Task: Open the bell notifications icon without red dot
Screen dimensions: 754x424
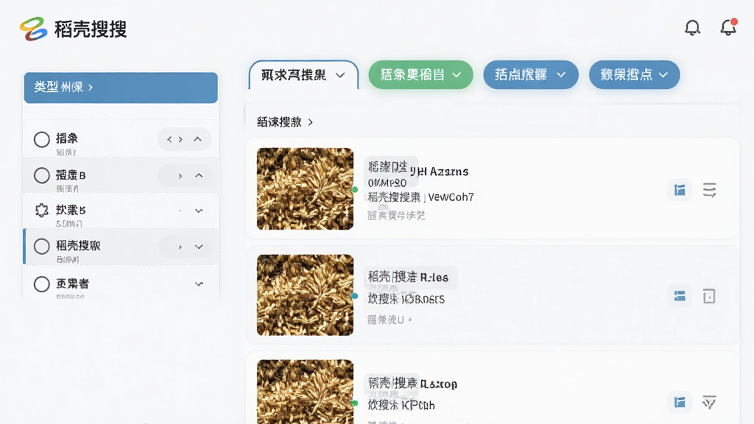Action: pos(692,28)
